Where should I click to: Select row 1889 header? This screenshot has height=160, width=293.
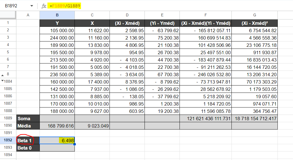click(8, 118)
